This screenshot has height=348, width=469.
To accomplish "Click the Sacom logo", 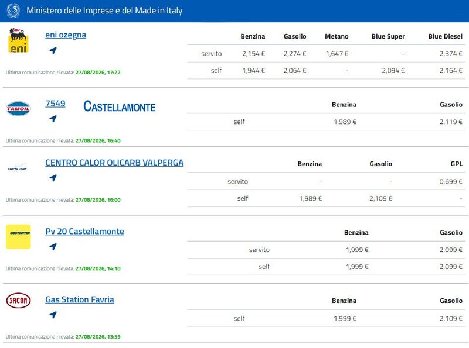I will [x=18, y=300].
